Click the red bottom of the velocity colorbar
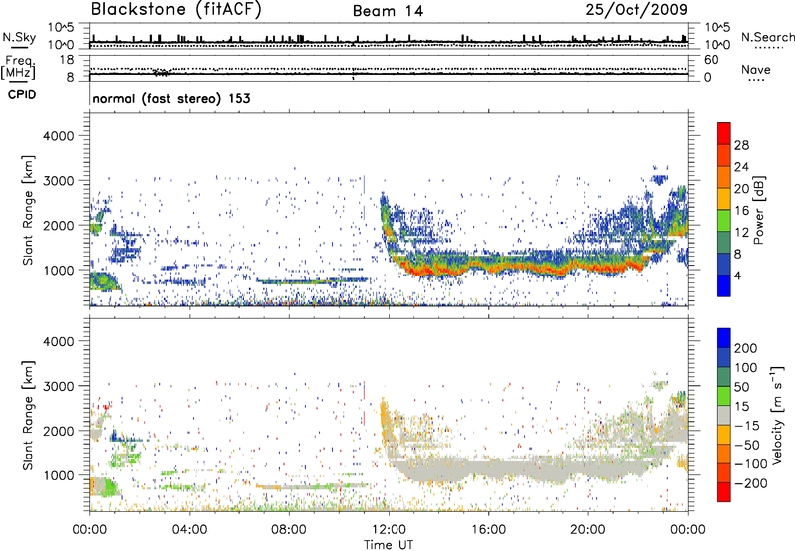Screen dimensions: 795x551 (724, 492)
